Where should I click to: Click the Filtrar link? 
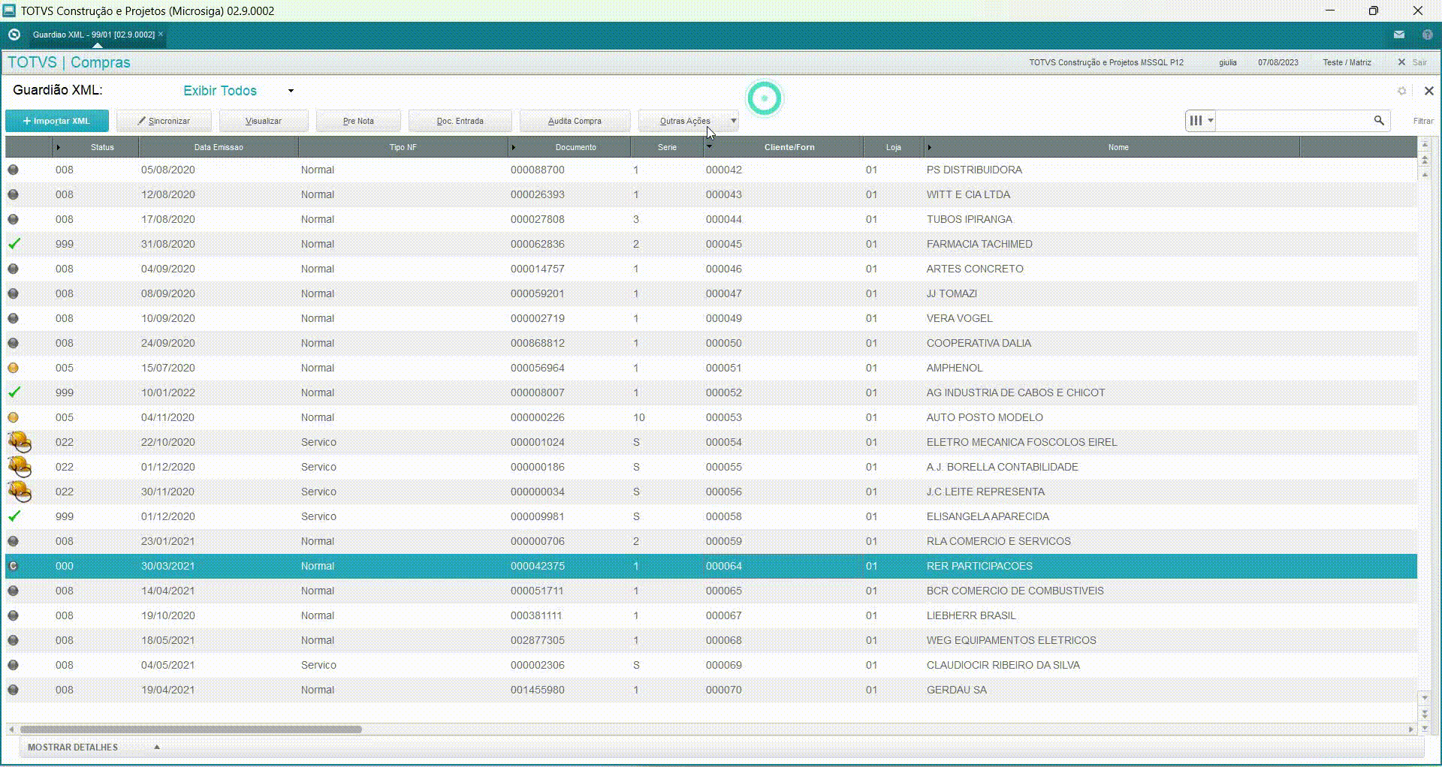pyautogui.click(x=1423, y=121)
